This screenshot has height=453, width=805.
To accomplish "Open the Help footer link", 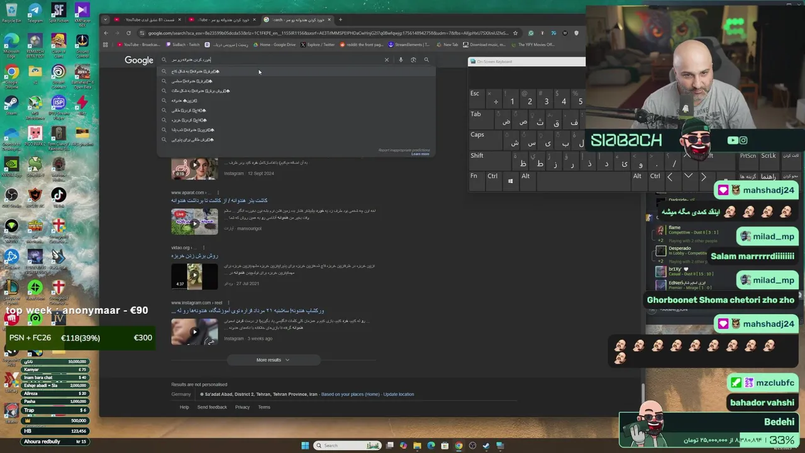I will coord(184,407).
